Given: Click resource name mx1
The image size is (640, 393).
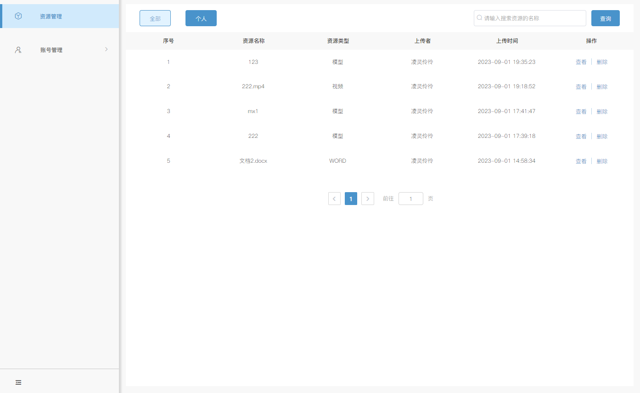Looking at the screenshot, I should pyautogui.click(x=253, y=111).
